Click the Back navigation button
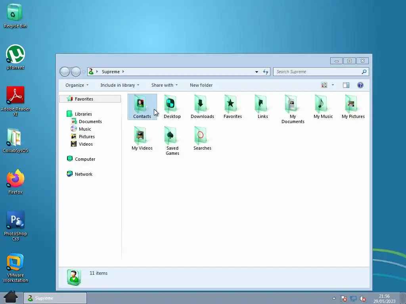 (65, 72)
